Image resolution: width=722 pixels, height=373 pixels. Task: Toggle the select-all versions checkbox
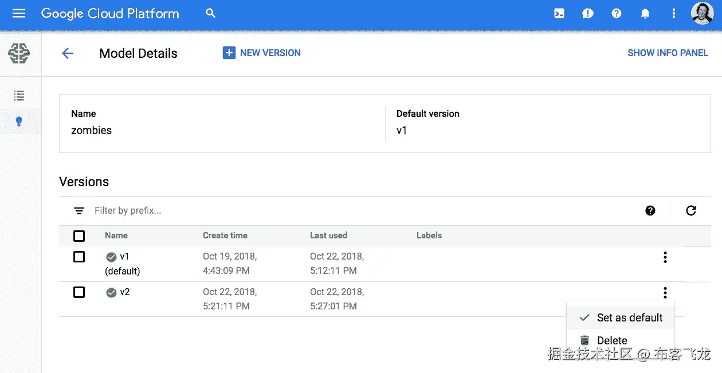click(79, 235)
